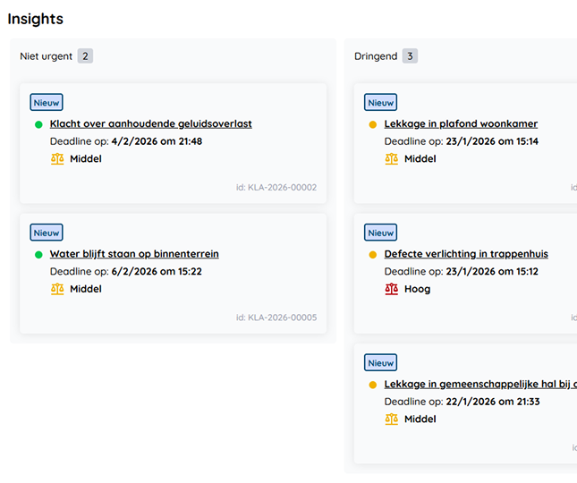Click scale icon on plafond woonkamer card

point(392,159)
